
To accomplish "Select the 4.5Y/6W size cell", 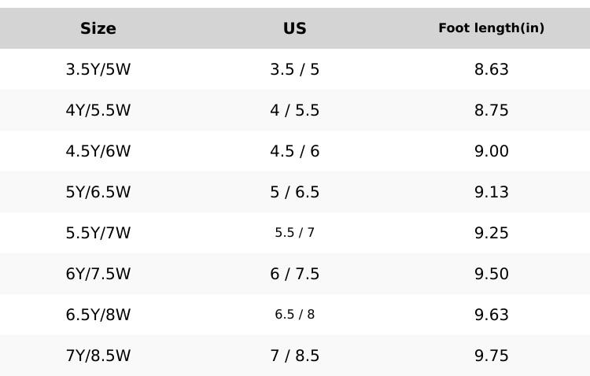I will click(x=98, y=151).
